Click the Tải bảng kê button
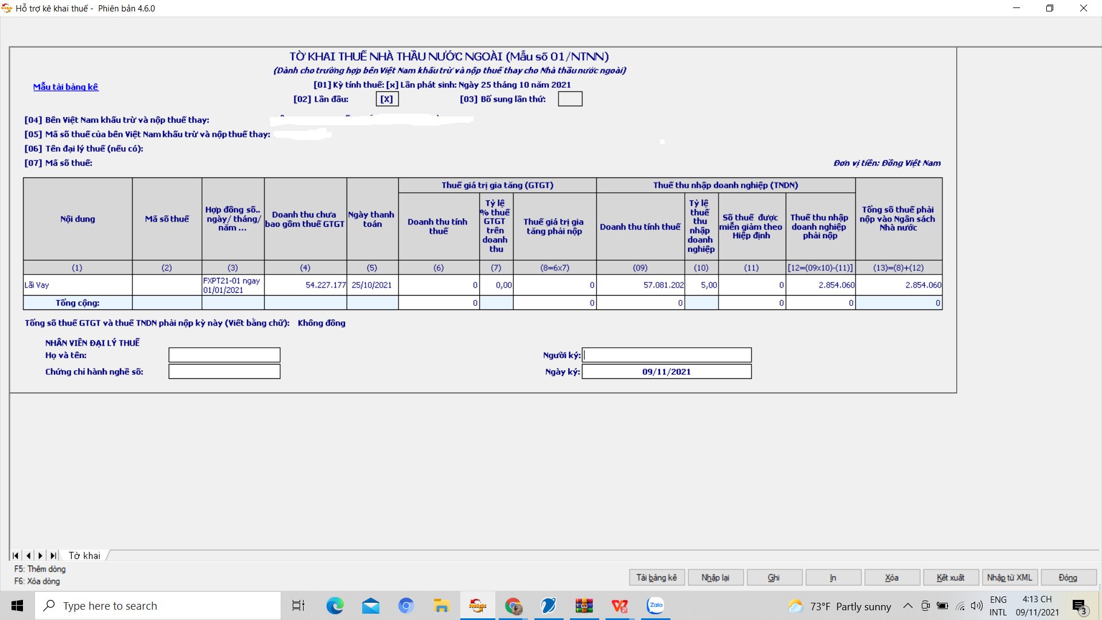Screen dimensions: 1102x620 pyautogui.click(x=657, y=578)
